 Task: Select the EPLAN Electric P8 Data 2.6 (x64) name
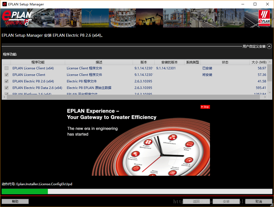click(x=37, y=88)
